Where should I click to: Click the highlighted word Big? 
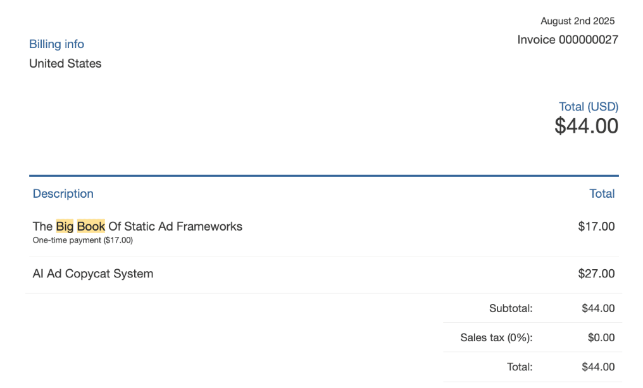click(x=65, y=226)
